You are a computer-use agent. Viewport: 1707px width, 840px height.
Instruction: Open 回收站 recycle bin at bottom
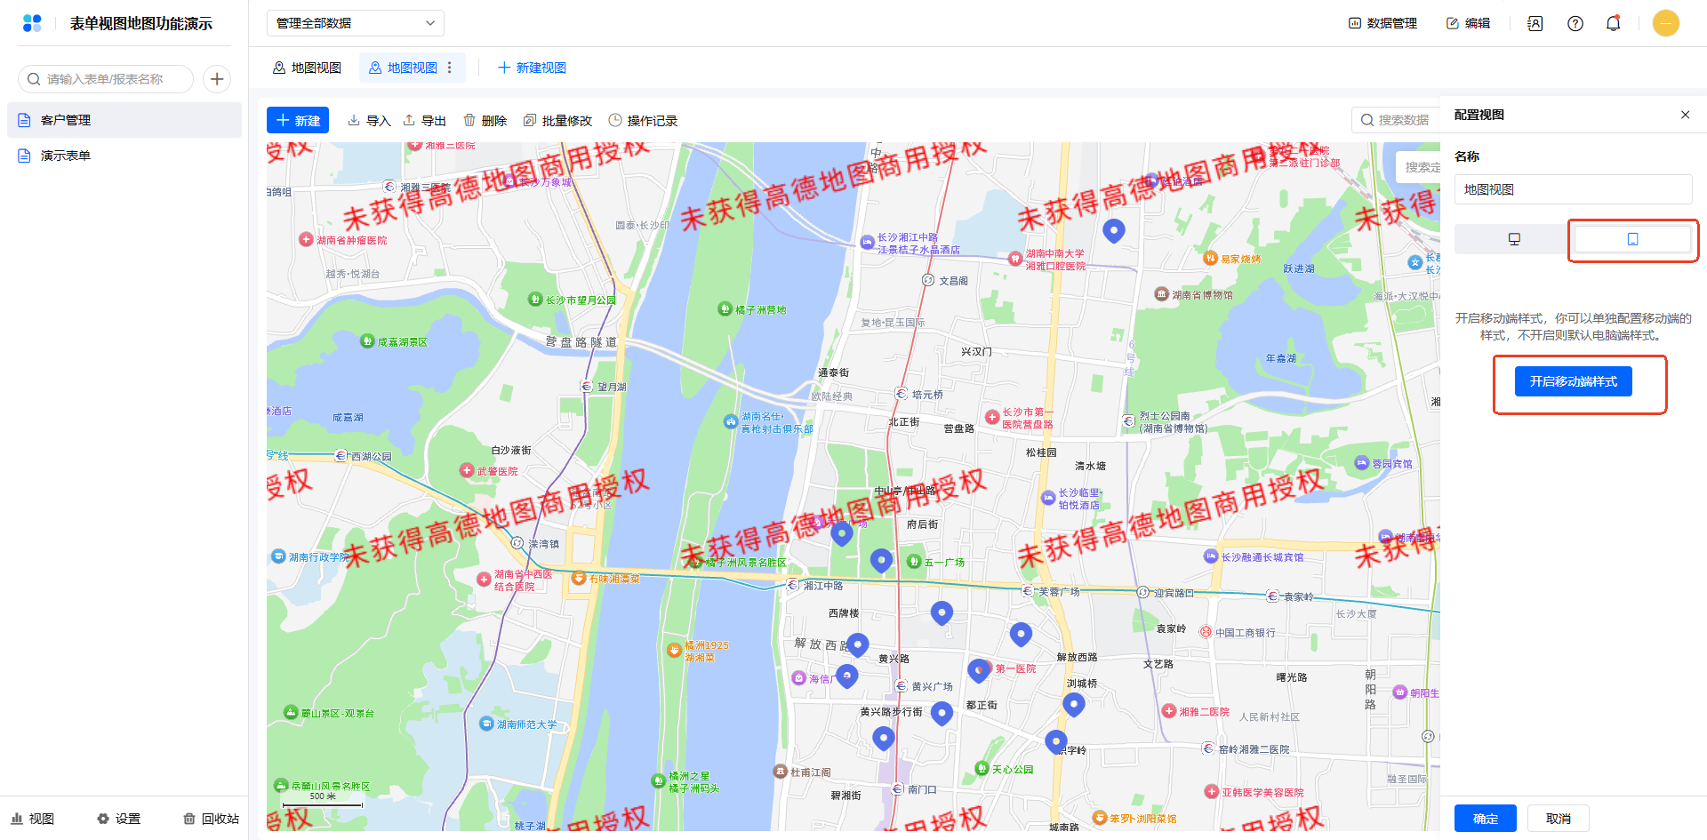click(x=212, y=819)
